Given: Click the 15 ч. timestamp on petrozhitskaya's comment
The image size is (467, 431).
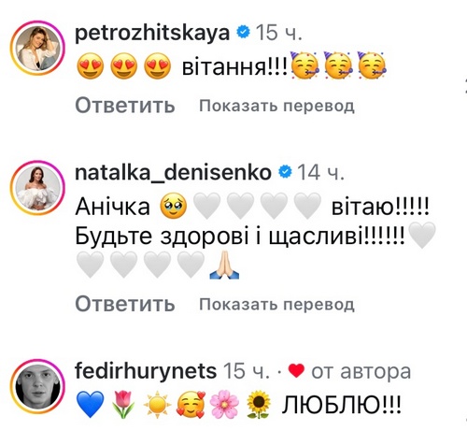Looking at the screenshot, I should (x=279, y=33).
